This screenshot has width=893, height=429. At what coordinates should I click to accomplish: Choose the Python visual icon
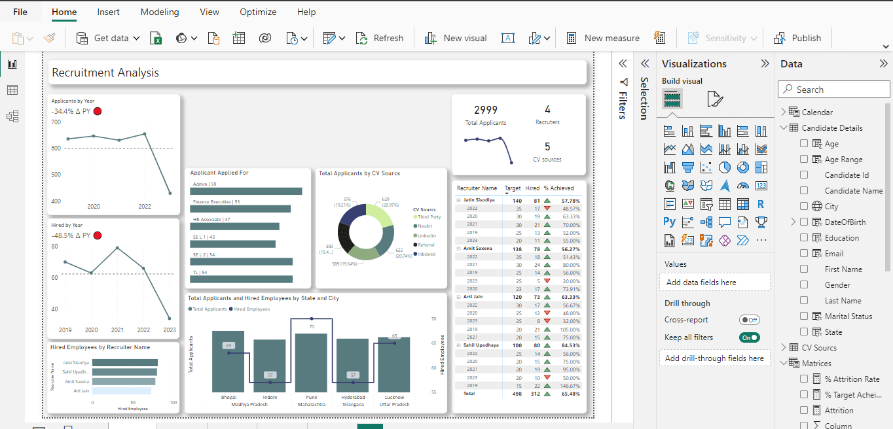coord(669,222)
